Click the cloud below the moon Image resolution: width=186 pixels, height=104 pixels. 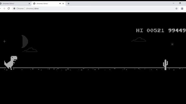tap(30, 50)
